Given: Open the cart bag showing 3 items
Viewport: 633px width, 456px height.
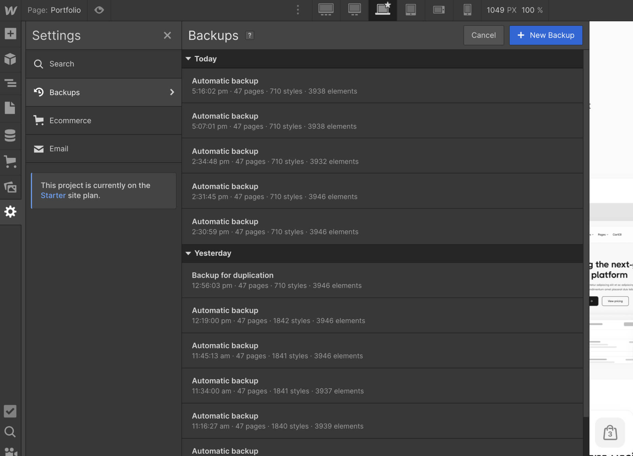Looking at the screenshot, I should point(610,433).
